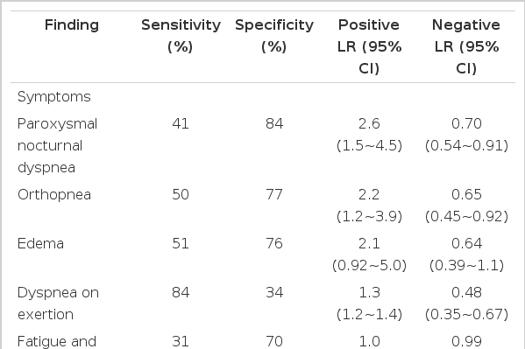Select the Orthopnea row label
The image size is (525, 349).
click(54, 195)
